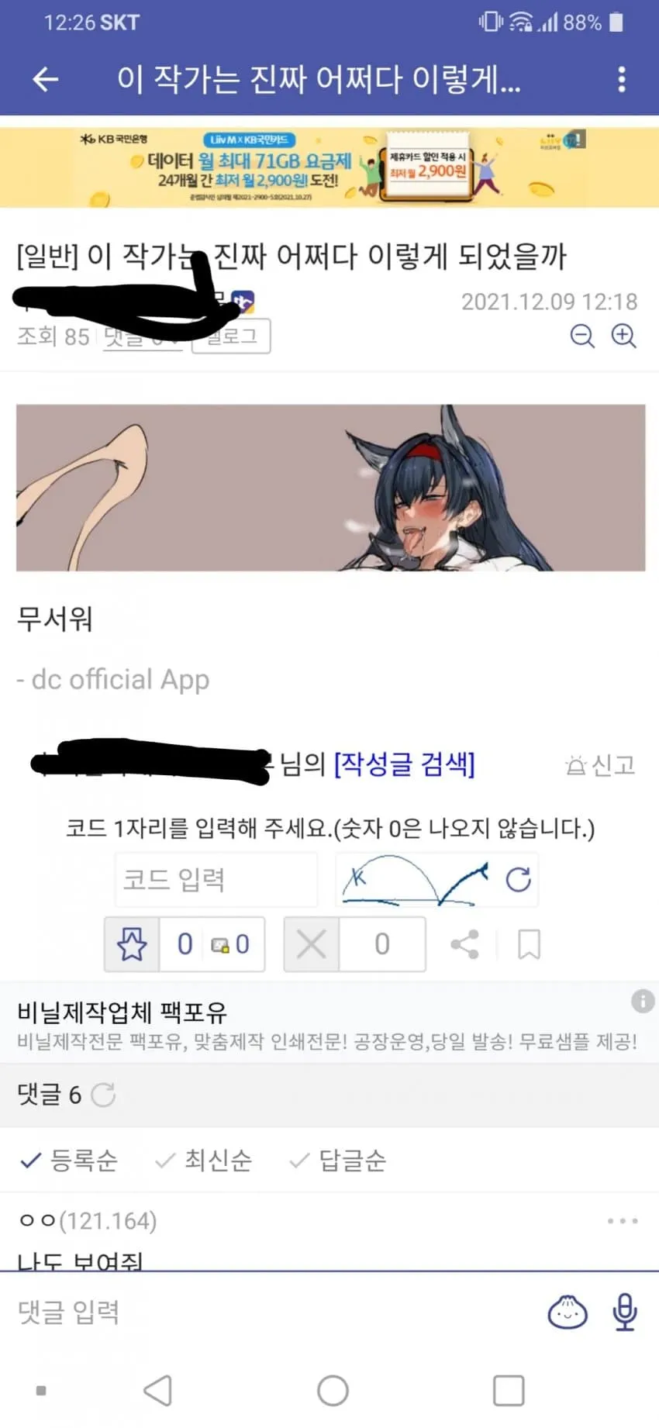
Task: Focus the 코드 입력 field
Action: tap(216, 879)
